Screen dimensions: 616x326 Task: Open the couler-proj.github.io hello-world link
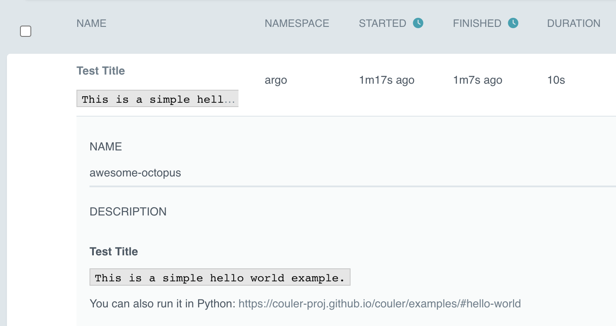(380, 303)
